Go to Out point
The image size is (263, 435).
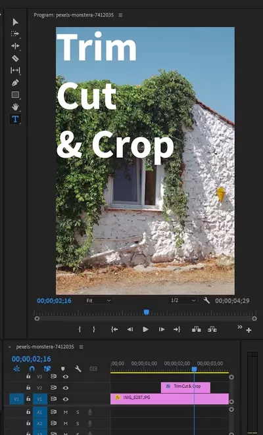177,329
